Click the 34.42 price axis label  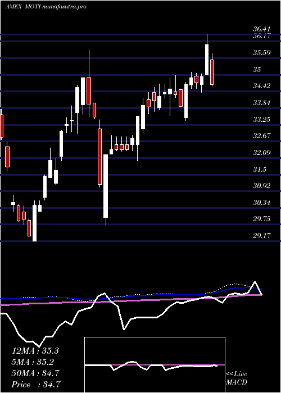click(x=262, y=86)
